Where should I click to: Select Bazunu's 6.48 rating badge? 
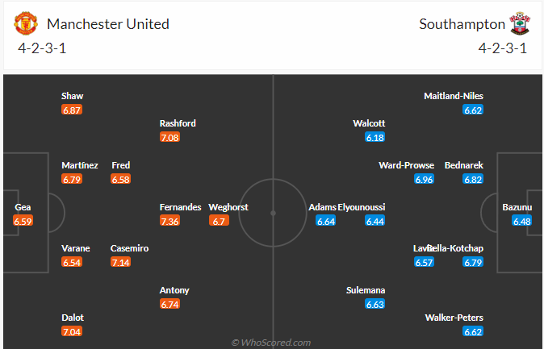coord(521,221)
